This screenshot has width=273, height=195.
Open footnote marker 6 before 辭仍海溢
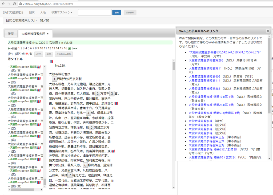point(85,165)
